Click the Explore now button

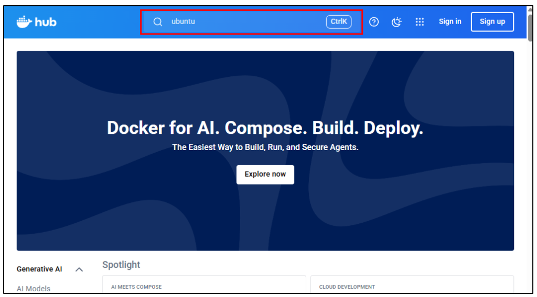[x=265, y=174]
